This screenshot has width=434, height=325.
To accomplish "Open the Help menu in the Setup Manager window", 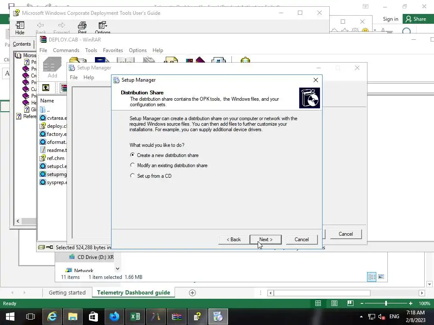I will [89, 77].
